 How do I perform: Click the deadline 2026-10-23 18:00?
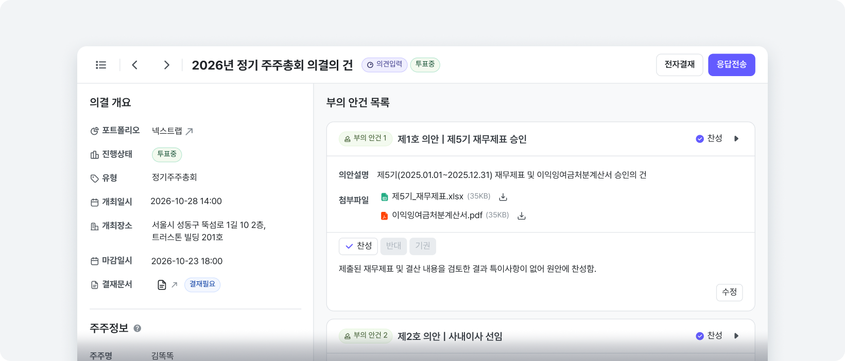[x=187, y=261]
